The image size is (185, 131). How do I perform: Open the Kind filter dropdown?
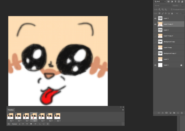pyautogui.click(x=160, y=1)
